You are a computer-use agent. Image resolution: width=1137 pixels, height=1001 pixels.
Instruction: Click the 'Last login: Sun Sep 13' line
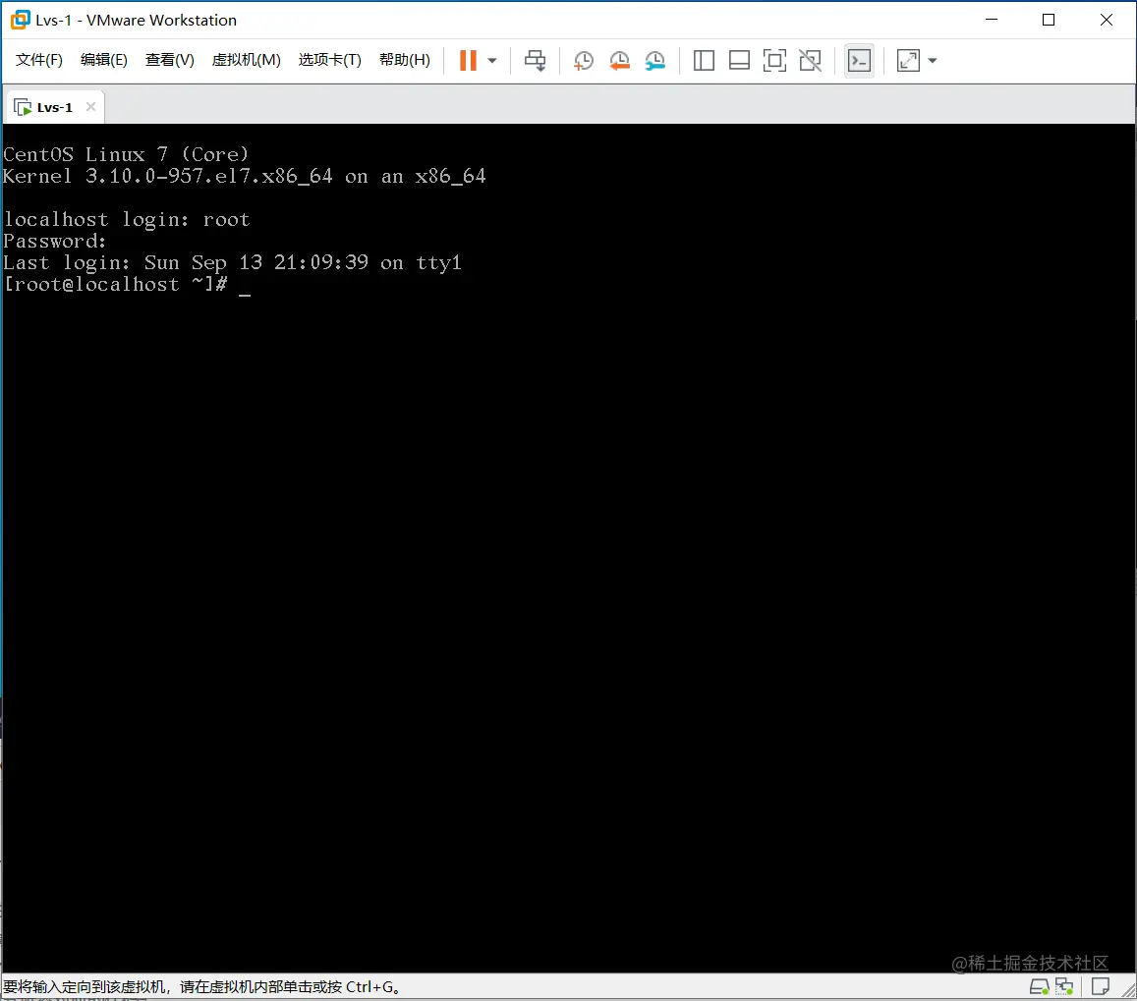[x=232, y=262]
